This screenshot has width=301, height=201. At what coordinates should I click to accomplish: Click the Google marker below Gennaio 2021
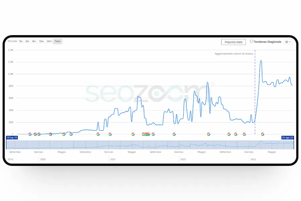coord(110,134)
